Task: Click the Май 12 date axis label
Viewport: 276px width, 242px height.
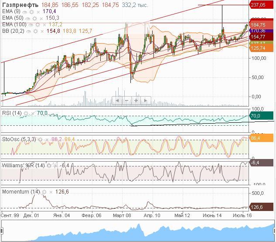Action: coord(182,215)
